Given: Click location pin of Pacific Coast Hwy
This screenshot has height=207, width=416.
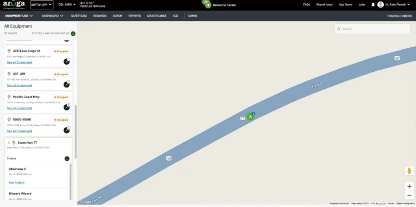Looking at the screenshot, I should 9,97.
